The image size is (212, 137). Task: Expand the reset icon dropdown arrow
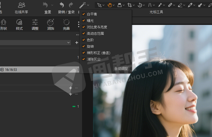(52, 5)
